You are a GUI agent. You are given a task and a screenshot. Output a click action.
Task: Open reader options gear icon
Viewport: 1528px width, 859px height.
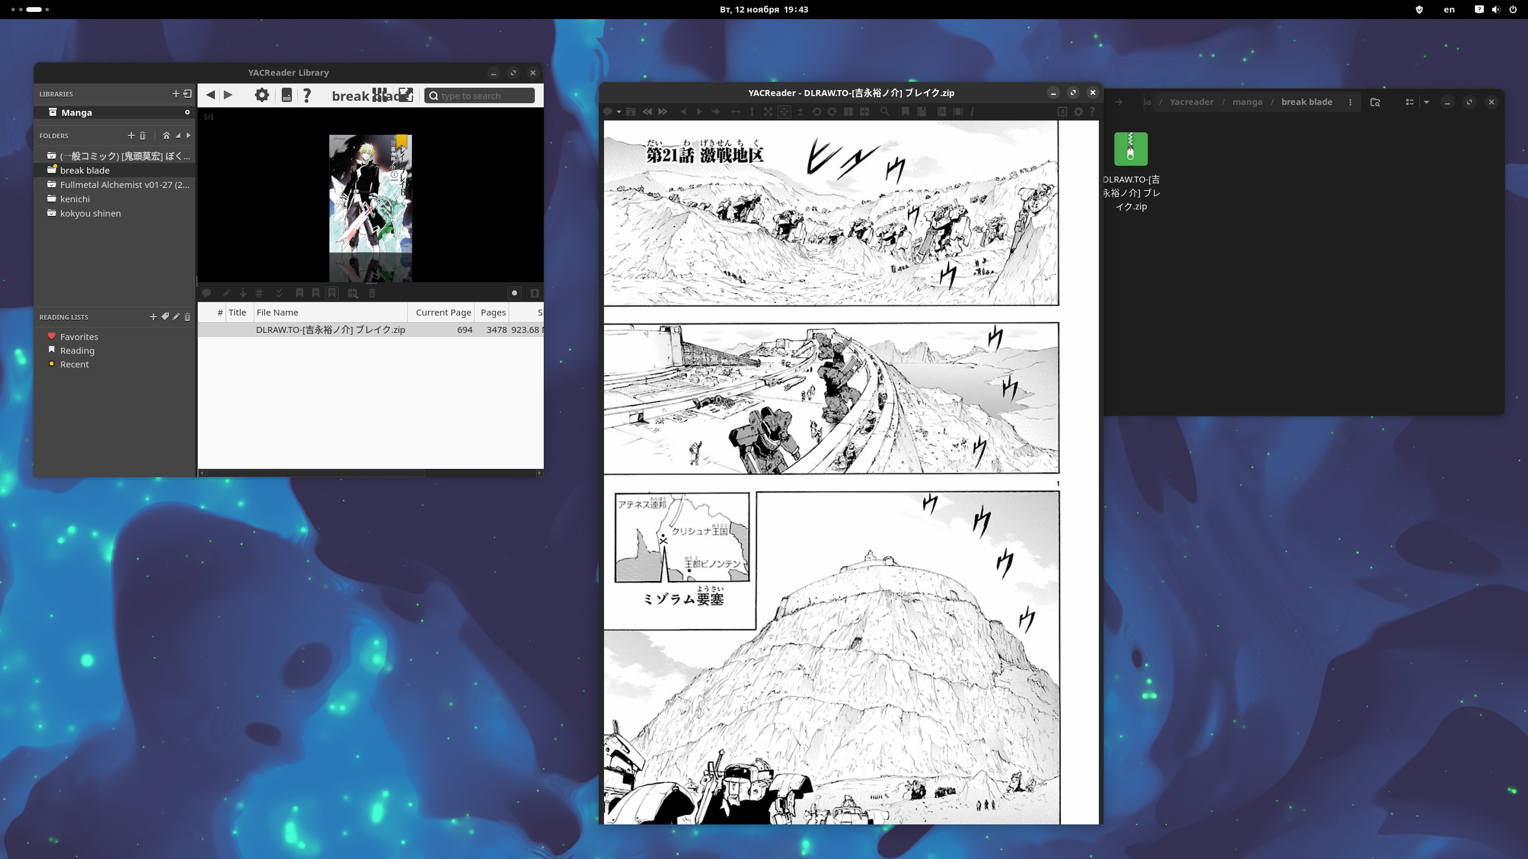1079,112
